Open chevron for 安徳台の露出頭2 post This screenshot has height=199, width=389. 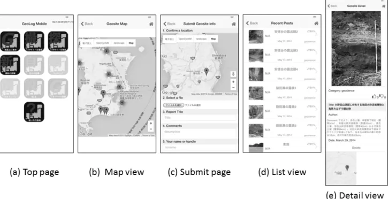317,34
